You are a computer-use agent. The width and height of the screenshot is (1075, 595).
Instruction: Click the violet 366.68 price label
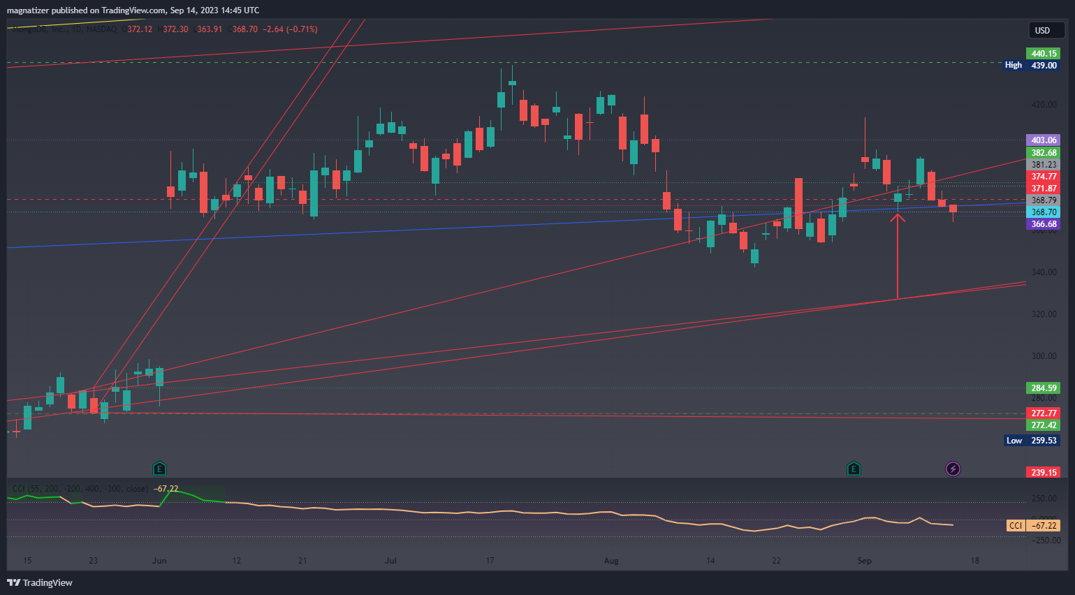click(1043, 224)
